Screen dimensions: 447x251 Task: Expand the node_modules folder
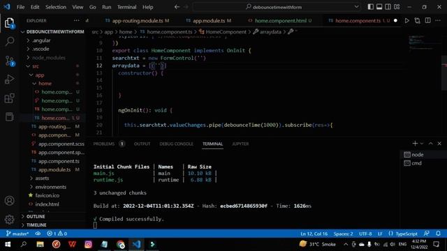click(x=48, y=58)
